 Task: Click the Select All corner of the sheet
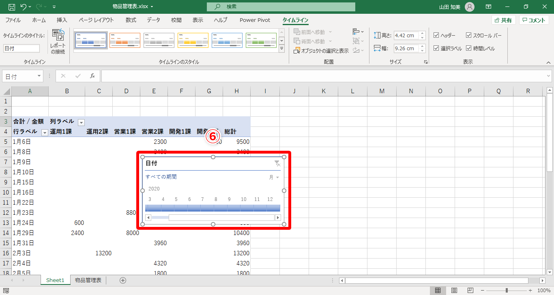tap(6, 91)
